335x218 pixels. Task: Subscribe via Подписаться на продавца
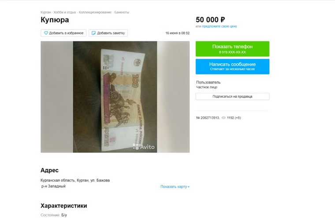[232, 96]
